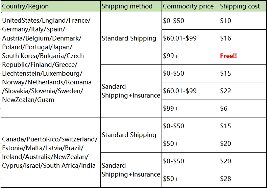The height and width of the screenshot is (188, 267).
Task: Click the bottom Sandard Shipping+Insurance cell
Action: 131,170
